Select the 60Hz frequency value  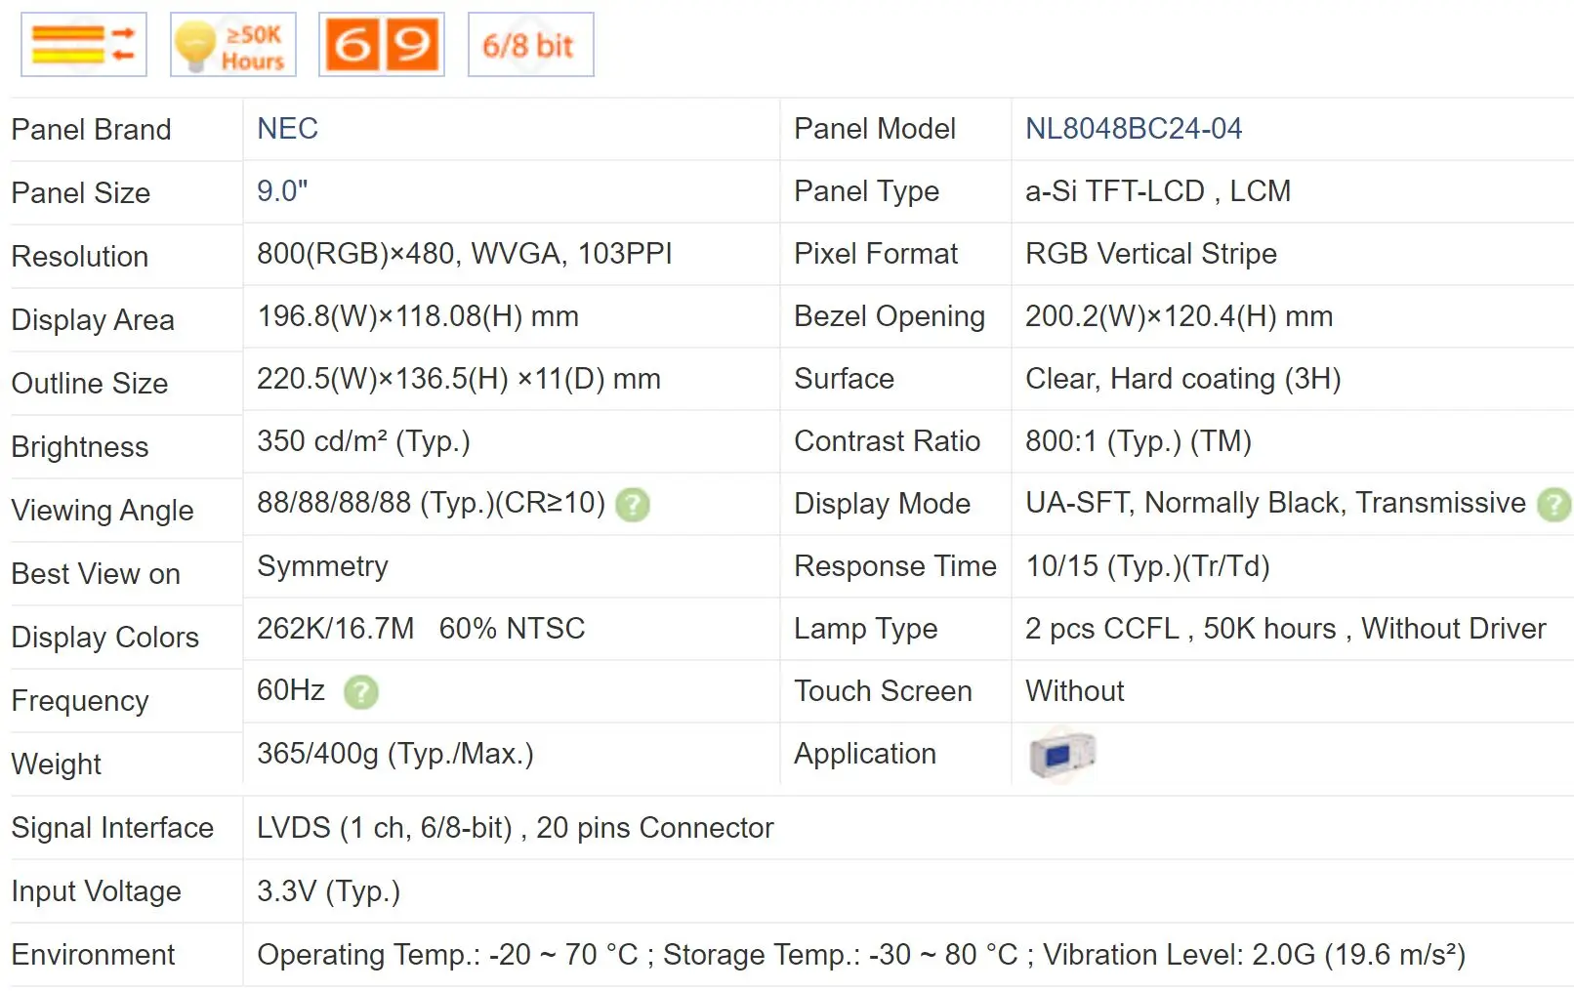291,690
